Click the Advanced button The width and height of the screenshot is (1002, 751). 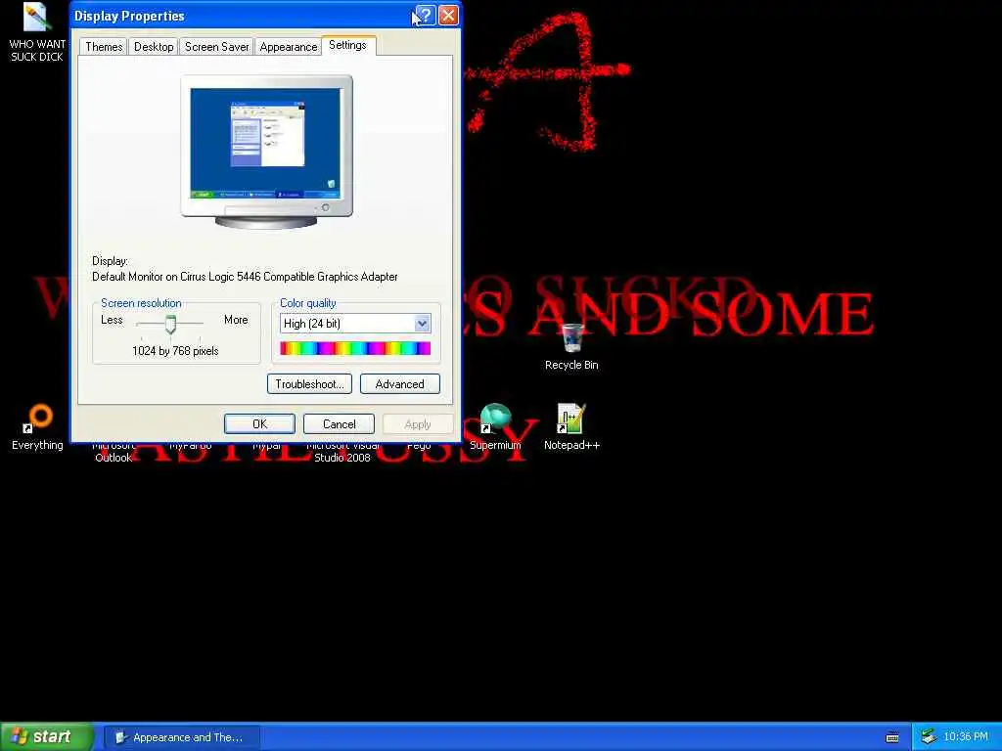click(x=400, y=383)
